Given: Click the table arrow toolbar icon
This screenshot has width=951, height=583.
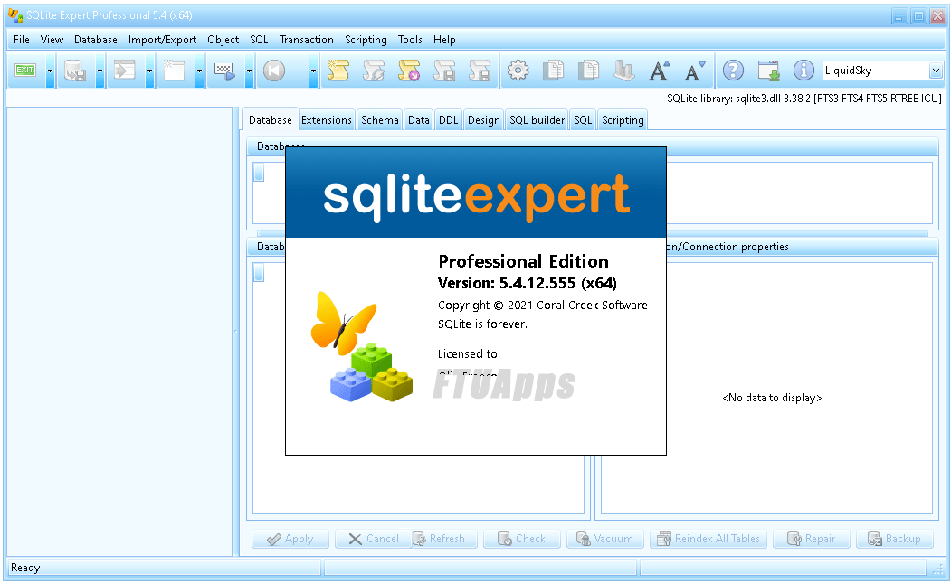Looking at the screenshot, I should [x=125, y=71].
